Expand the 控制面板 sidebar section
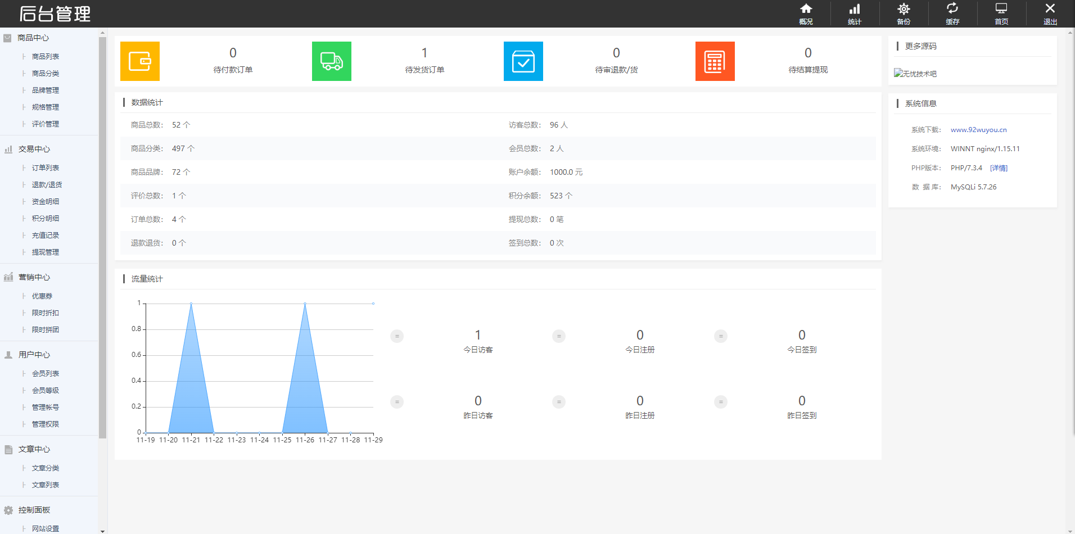1075x534 pixels. (34, 510)
